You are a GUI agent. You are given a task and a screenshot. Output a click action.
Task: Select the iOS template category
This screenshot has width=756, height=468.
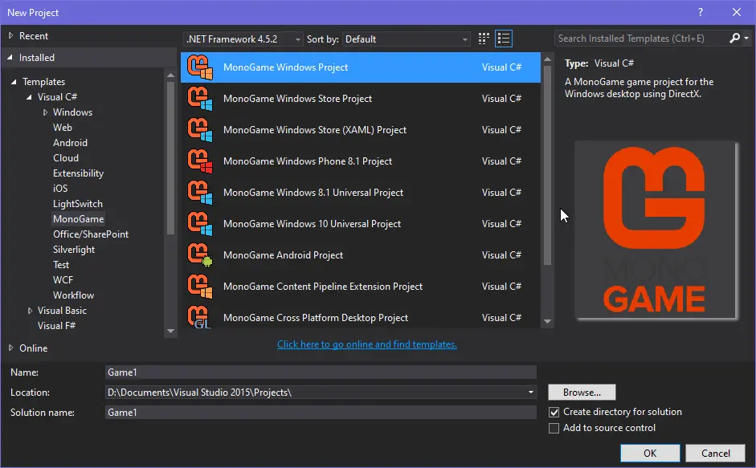tap(60, 189)
